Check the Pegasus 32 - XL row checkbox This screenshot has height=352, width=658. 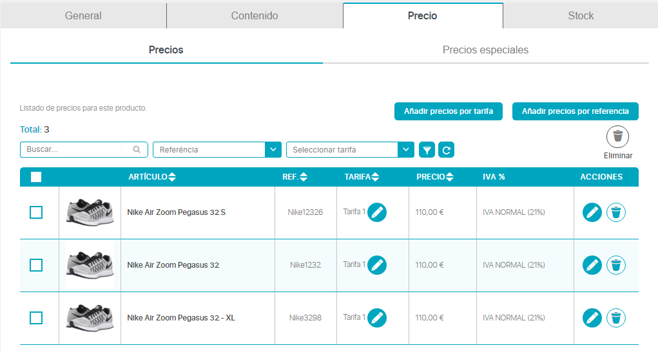36,318
